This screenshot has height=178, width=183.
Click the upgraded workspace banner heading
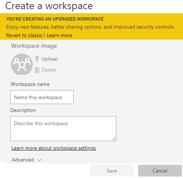(x=55, y=19)
